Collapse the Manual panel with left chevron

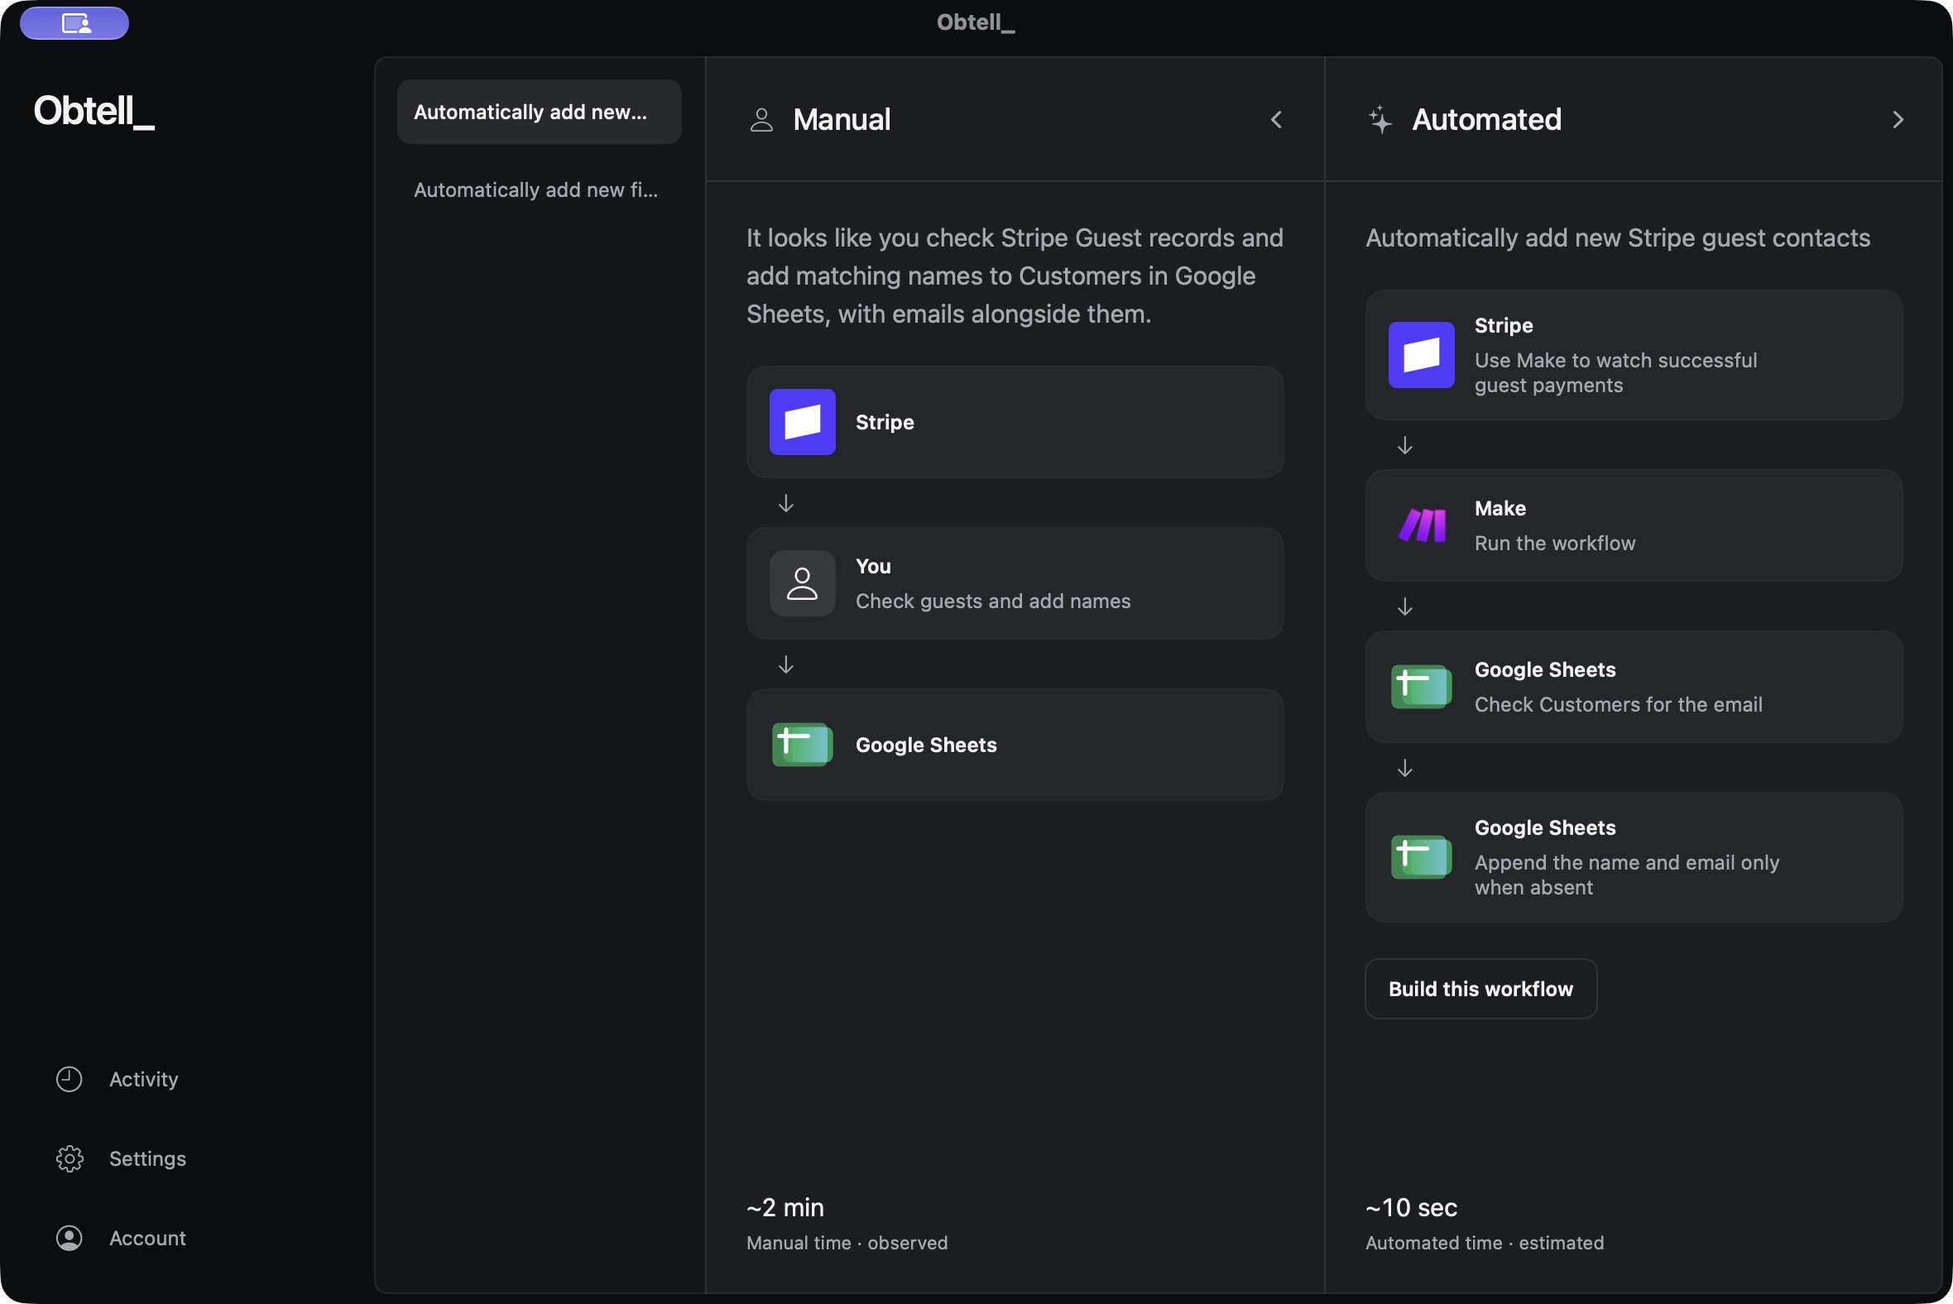coord(1276,120)
